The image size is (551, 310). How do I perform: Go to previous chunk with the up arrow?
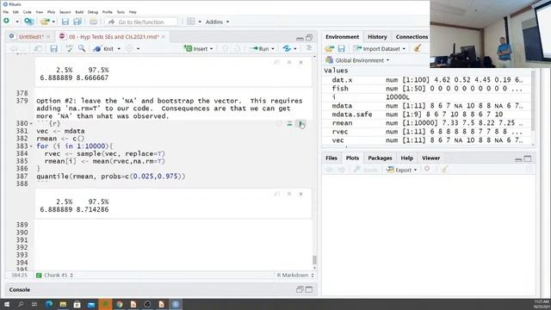pyautogui.click(x=226, y=48)
